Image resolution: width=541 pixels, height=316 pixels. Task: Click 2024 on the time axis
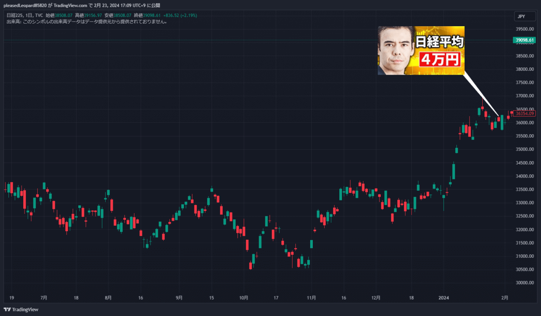click(444, 297)
